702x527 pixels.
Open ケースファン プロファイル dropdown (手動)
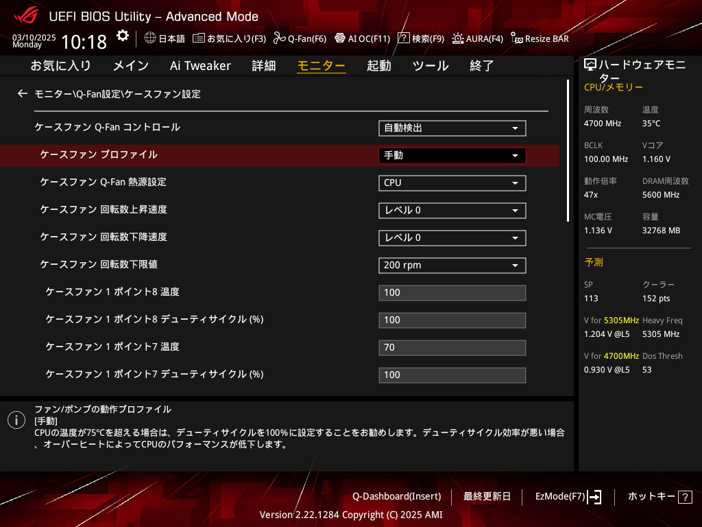point(452,156)
